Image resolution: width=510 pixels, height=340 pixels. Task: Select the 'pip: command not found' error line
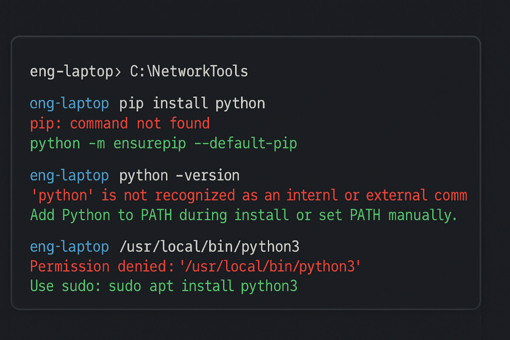pos(120,123)
